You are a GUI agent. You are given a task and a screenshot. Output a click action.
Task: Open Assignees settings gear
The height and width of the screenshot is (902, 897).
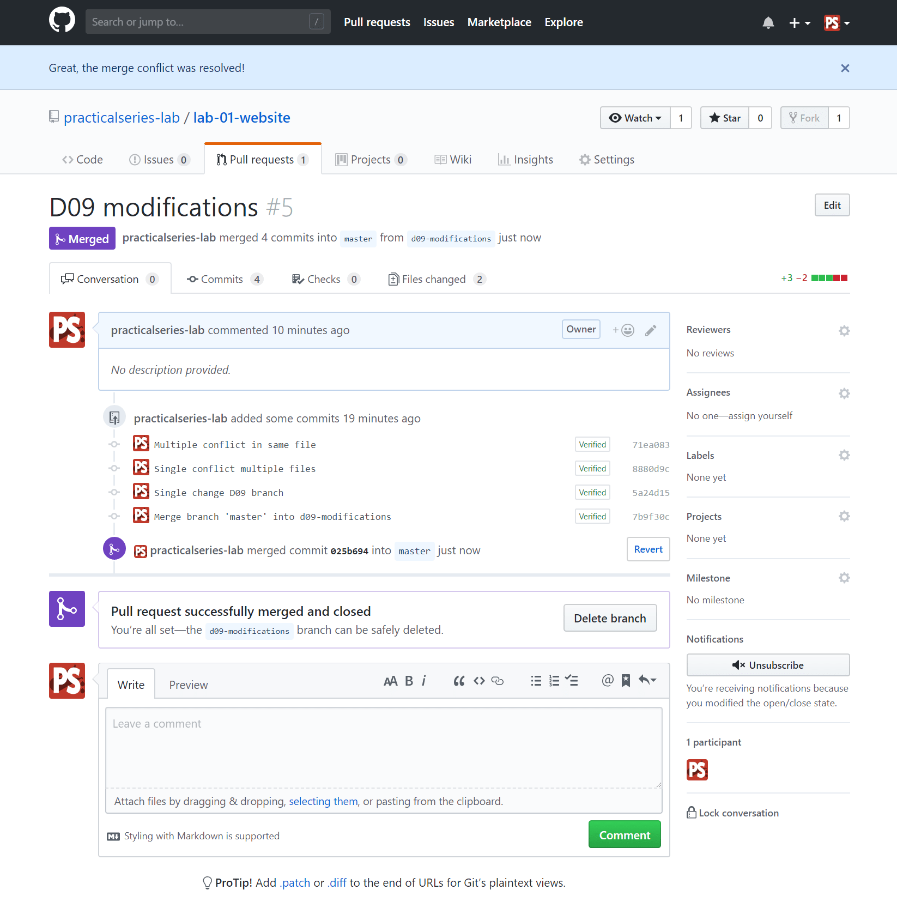(x=844, y=393)
